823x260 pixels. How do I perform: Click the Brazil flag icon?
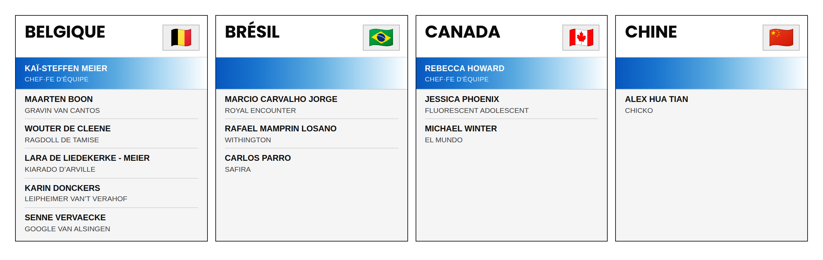(x=381, y=38)
